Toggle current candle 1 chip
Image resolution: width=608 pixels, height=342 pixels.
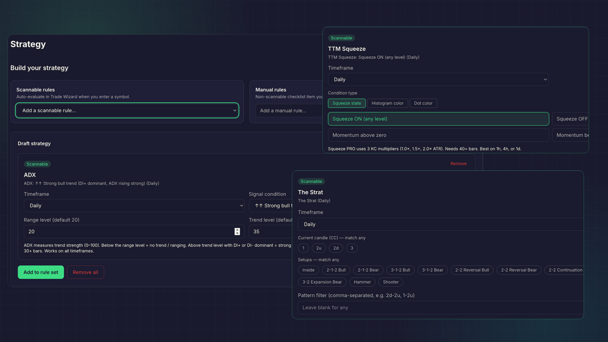point(303,248)
